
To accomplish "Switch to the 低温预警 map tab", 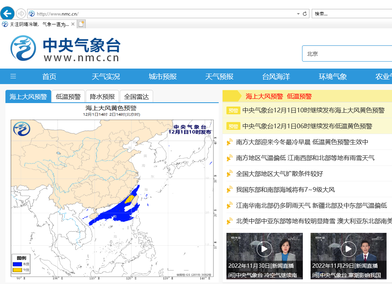I will [x=68, y=96].
